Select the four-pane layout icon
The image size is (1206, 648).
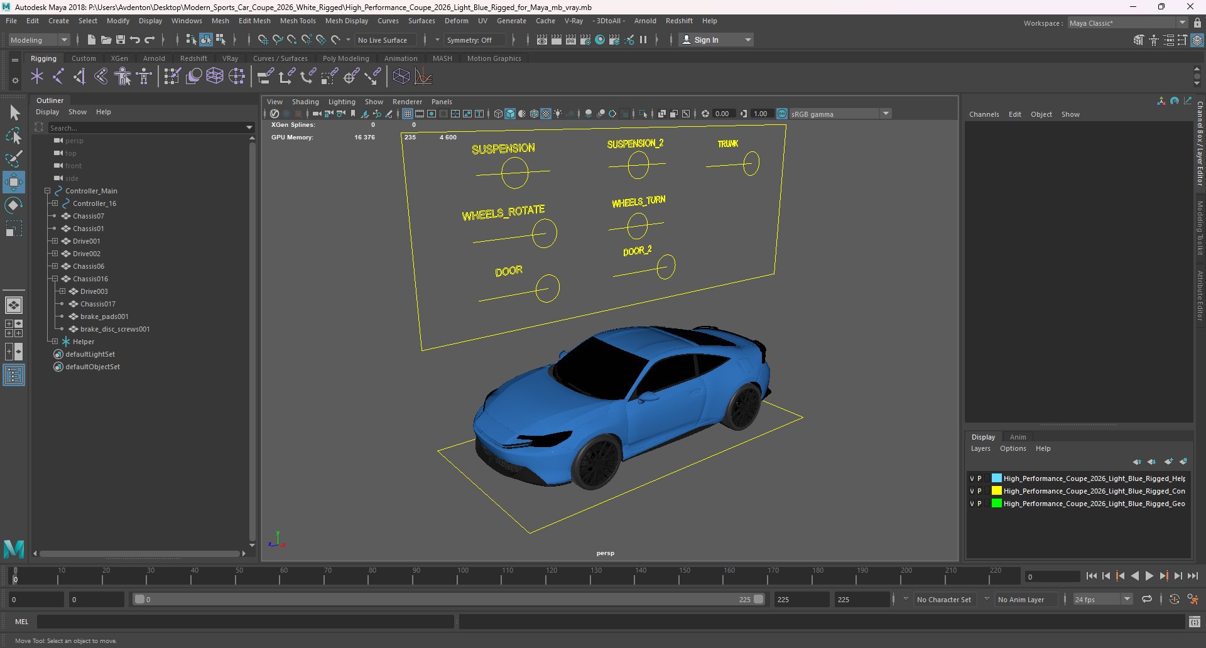(x=14, y=328)
